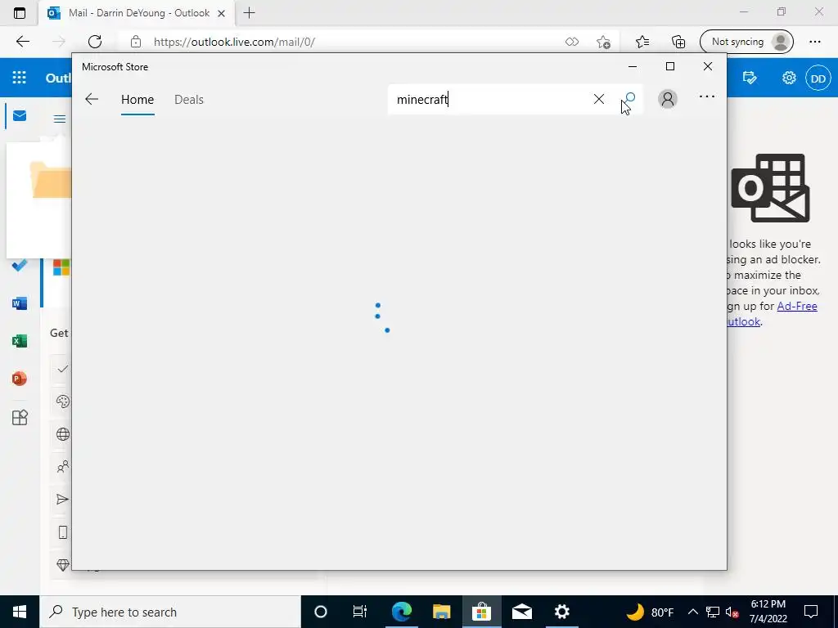Switch to Microsoft Edge on taskbar
Screen dimensions: 838x628
coord(401,612)
